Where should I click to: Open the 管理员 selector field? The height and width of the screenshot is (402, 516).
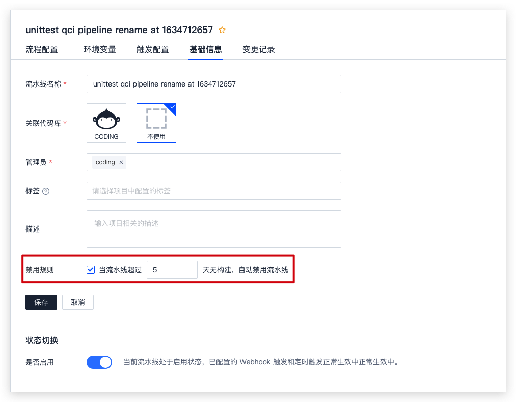click(x=229, y=162)
